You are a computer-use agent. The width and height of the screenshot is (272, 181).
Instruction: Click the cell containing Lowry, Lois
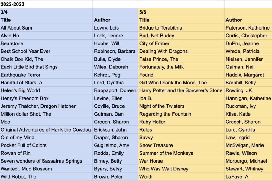click(x=115, y=28)
